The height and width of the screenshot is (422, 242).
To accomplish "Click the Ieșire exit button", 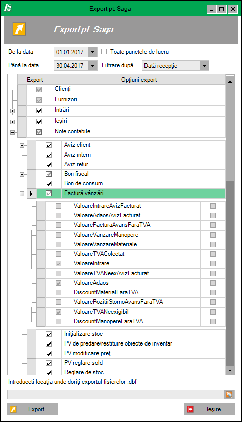I will pyautogui.click(x=210, y=409).
